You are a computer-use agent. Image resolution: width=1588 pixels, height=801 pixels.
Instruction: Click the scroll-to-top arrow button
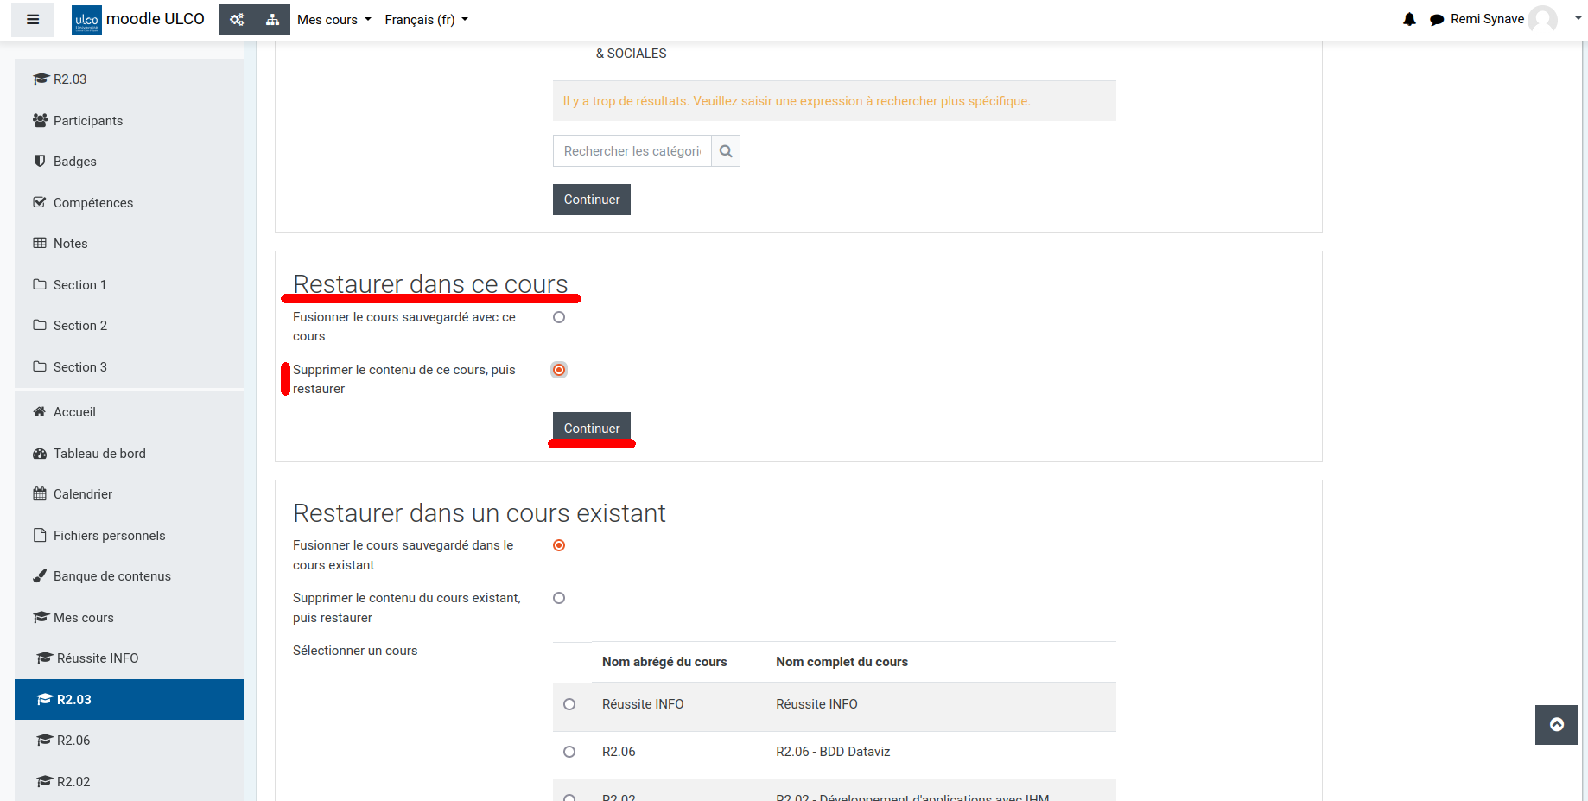1556,725
